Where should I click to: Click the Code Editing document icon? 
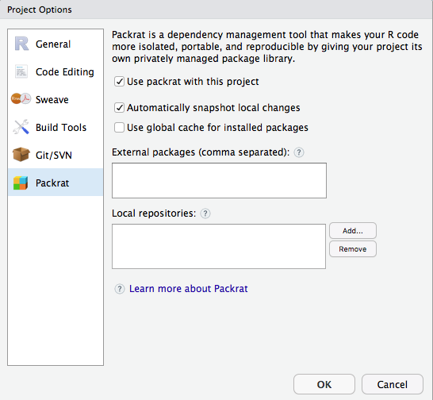pos(21,71)
